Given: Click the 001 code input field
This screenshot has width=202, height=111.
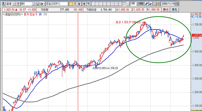Looking at the screenshot, I should (x=26, y=4).
